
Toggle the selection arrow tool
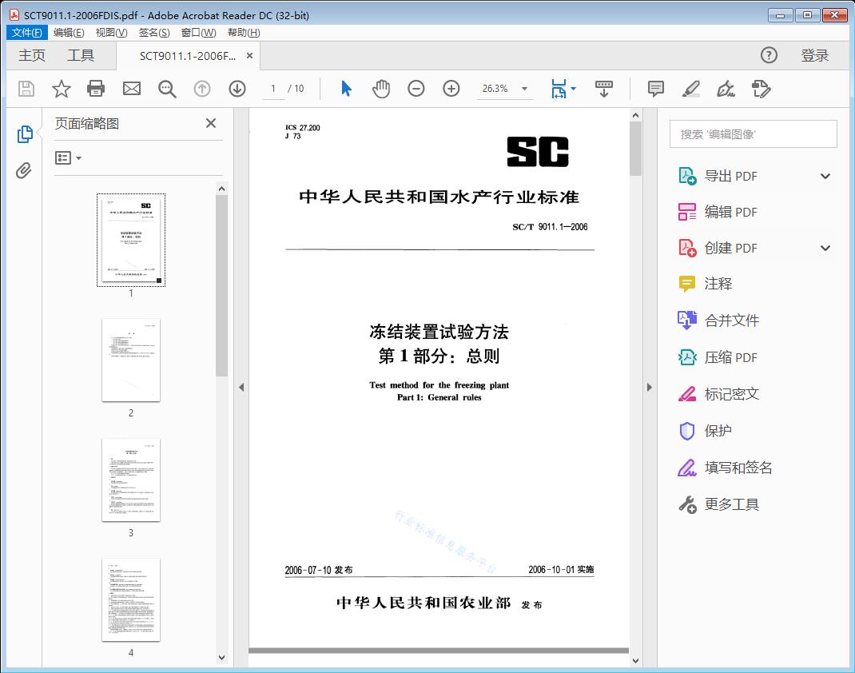346,89
